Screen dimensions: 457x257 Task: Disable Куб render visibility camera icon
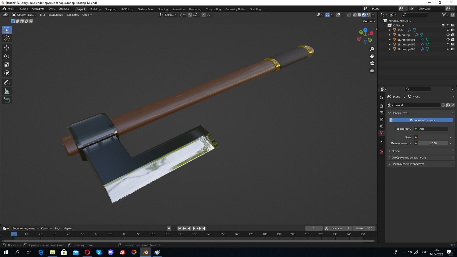453,30
